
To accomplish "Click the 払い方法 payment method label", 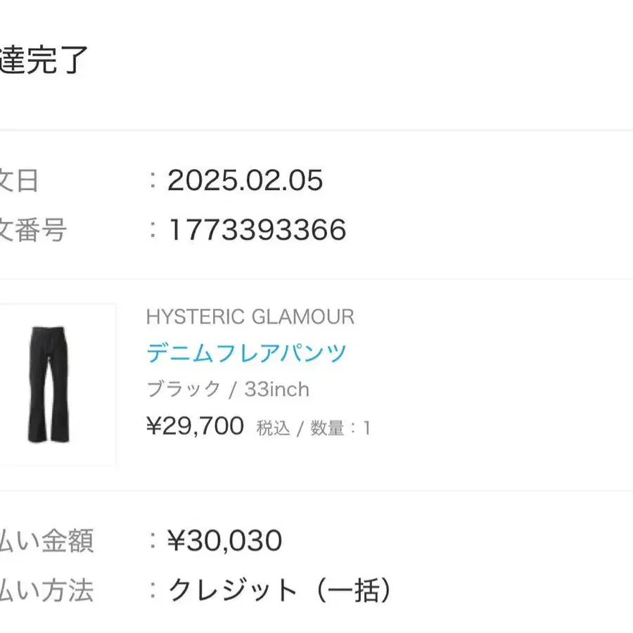I will pos(46,590).
